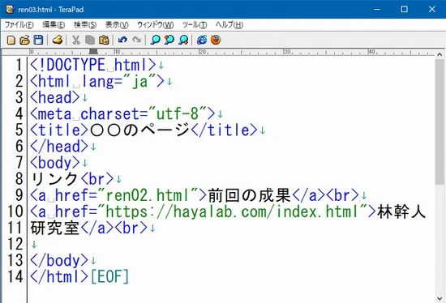Maximize the TeraPad window
This screenshot has height=303, width=446.
click(x=404, y=9)
